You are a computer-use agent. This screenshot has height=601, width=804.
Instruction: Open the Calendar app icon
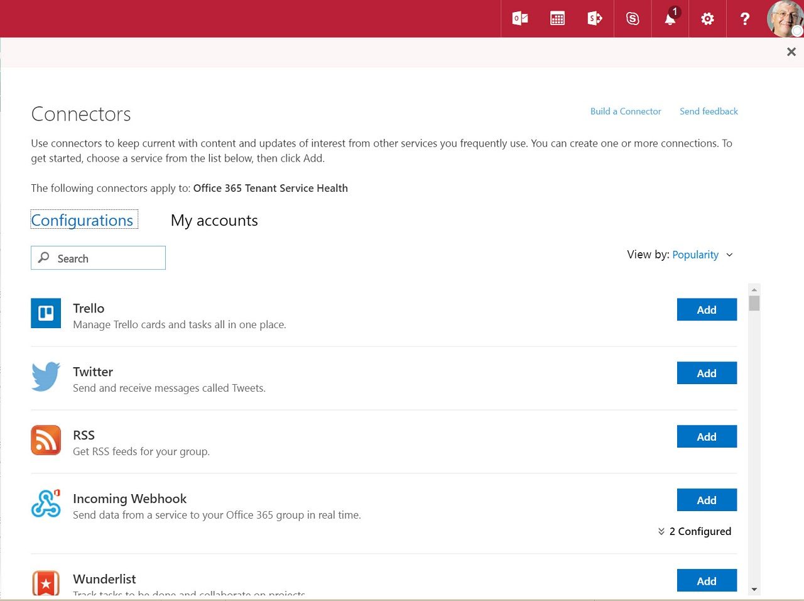557,18
